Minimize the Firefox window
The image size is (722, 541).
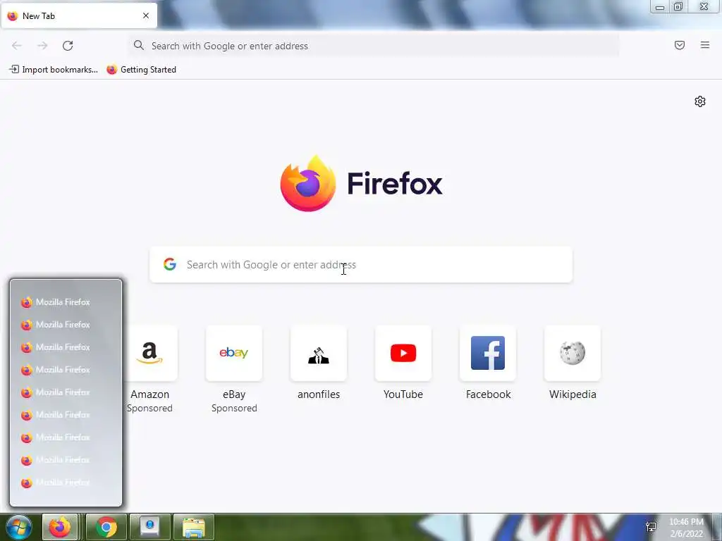click(x=660, y=7)
